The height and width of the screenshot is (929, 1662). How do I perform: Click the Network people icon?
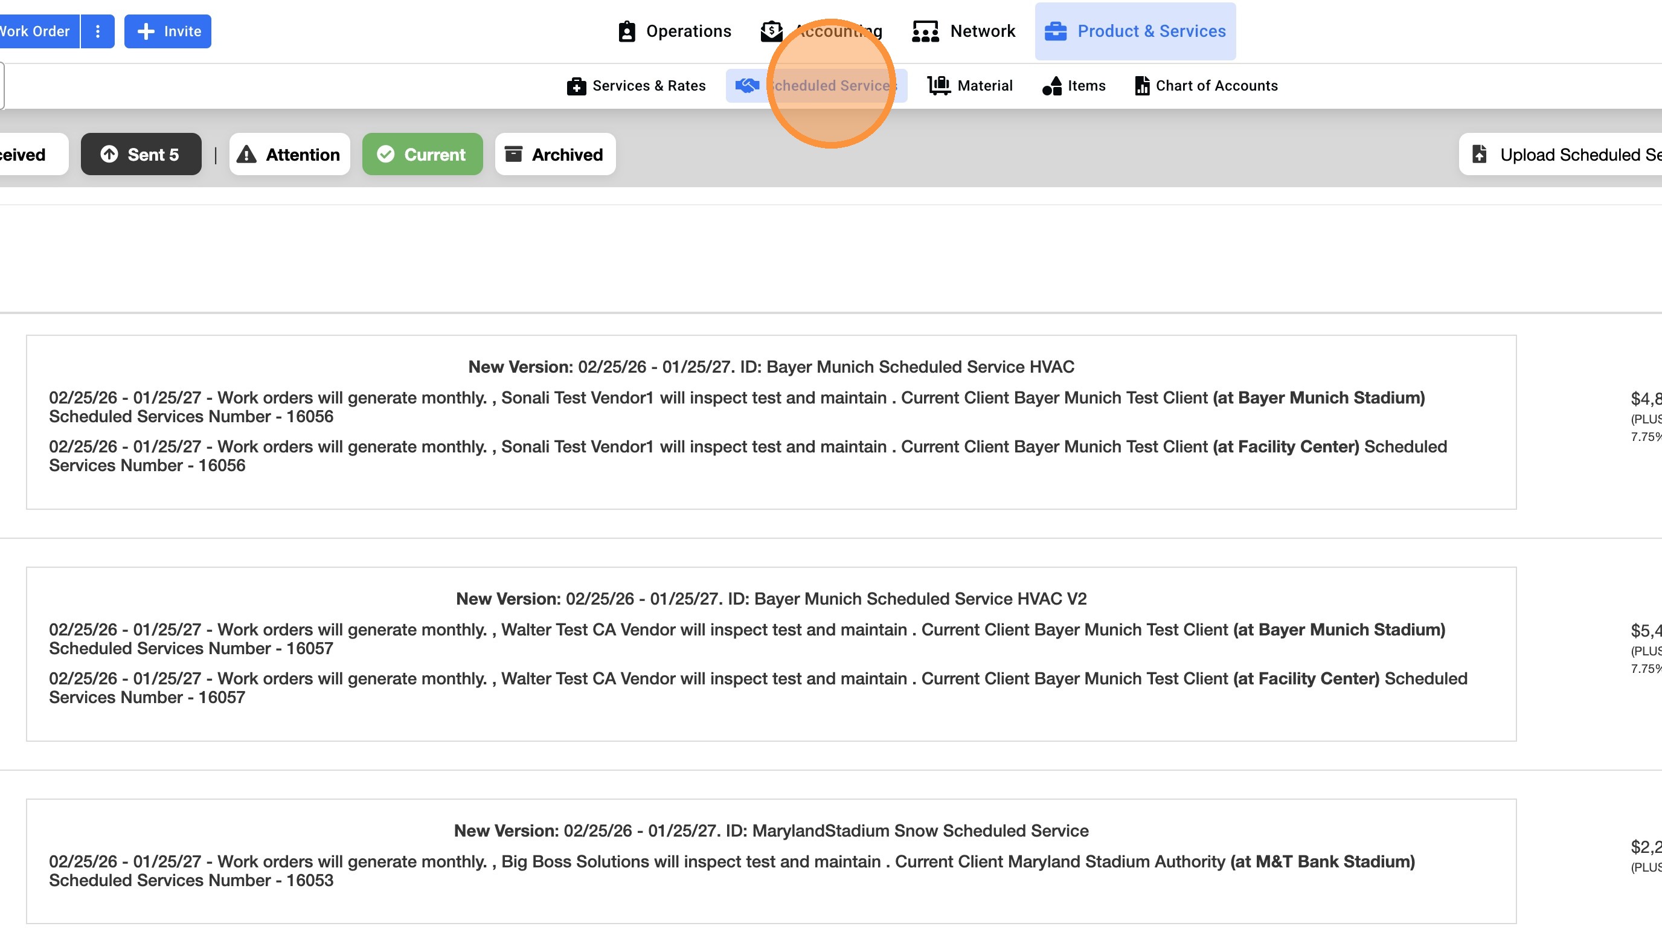coord(925,31)
